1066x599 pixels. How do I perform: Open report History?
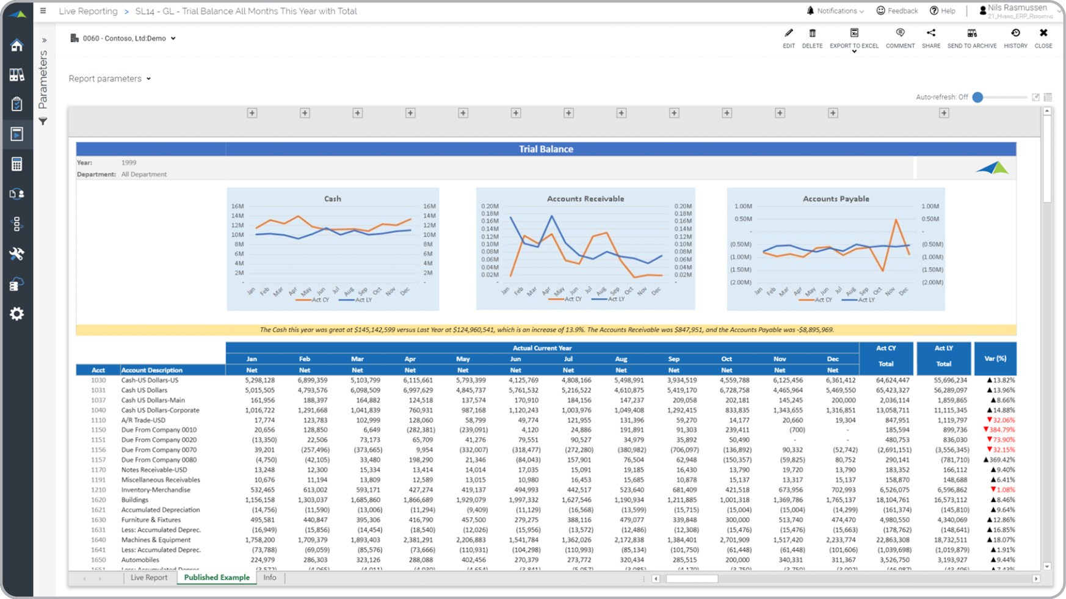tap(1015, 34)
